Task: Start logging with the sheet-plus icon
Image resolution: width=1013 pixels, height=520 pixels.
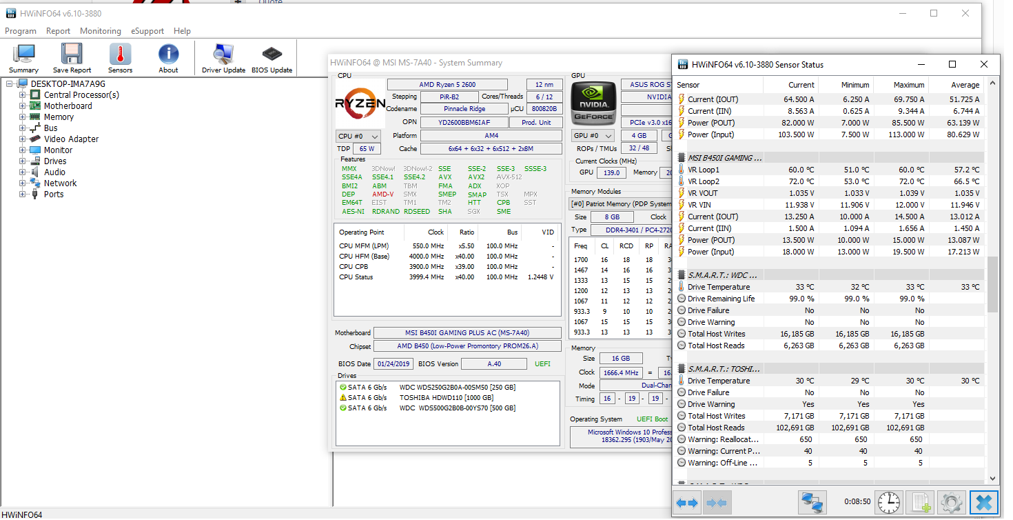Action: tap(919, 503)
